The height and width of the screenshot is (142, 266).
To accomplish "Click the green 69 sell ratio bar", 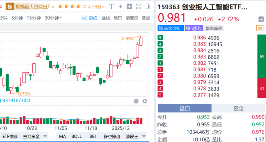I will point(262,57).
